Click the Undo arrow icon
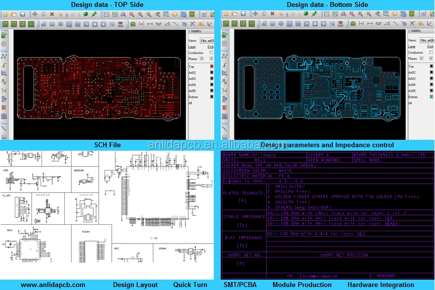This screenshot has width=435, height=290. click(59, 14)
